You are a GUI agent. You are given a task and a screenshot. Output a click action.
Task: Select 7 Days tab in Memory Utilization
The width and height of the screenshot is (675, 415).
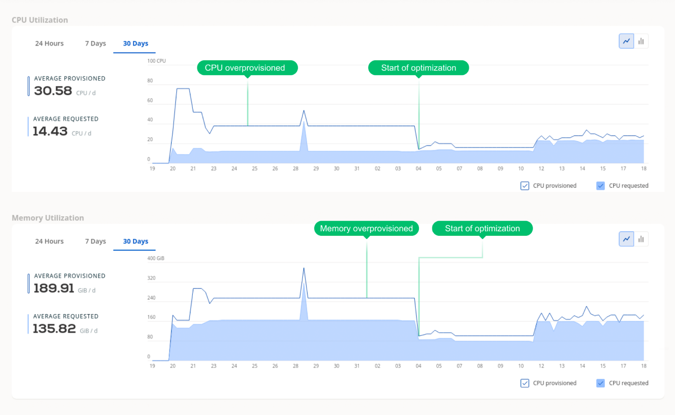[95, 241]
